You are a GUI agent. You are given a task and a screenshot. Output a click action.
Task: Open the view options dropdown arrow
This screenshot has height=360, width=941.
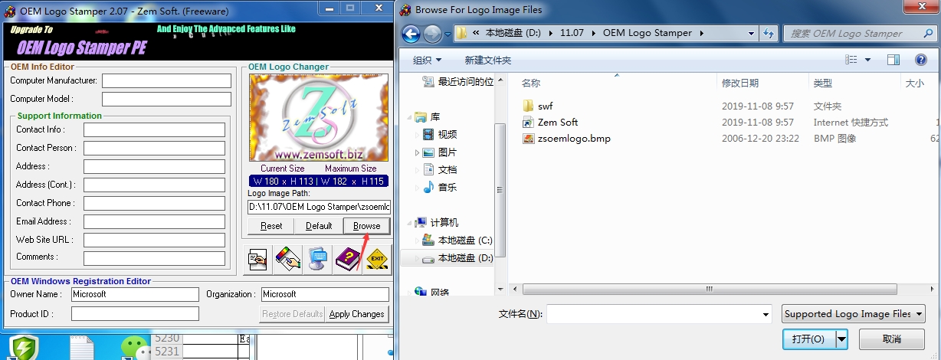[868, 60]
